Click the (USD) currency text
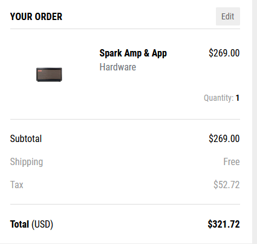This screenshot has width=257, height=244. [42, 225]
